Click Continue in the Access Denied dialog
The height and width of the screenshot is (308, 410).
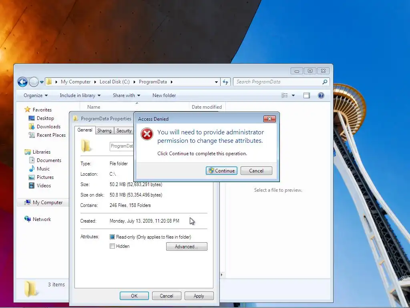221,171
